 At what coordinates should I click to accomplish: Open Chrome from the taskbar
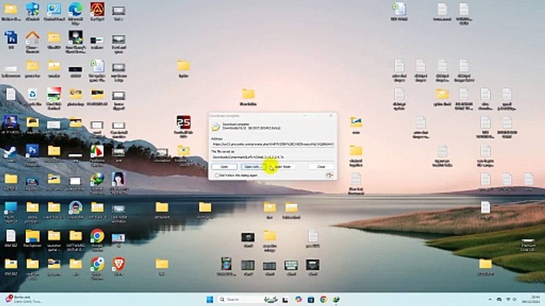point(324,299)
